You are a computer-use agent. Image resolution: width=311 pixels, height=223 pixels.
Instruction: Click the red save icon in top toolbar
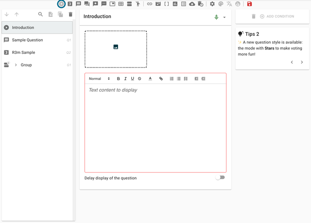pyautogui.click(x=249, y=4)
